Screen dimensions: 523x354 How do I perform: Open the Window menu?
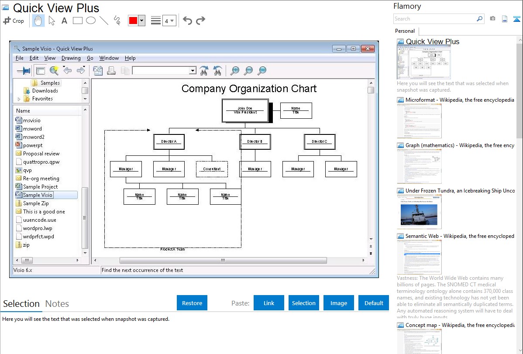click(109, 58)
